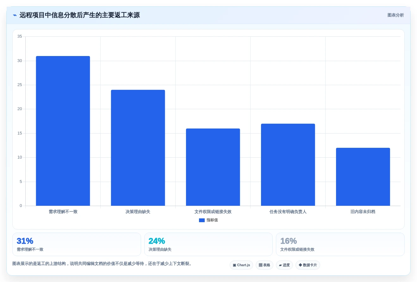The width and height of the screenshot is (417, 282).
Task: Click the y-axis value 10
Action: tap(20, 157)
